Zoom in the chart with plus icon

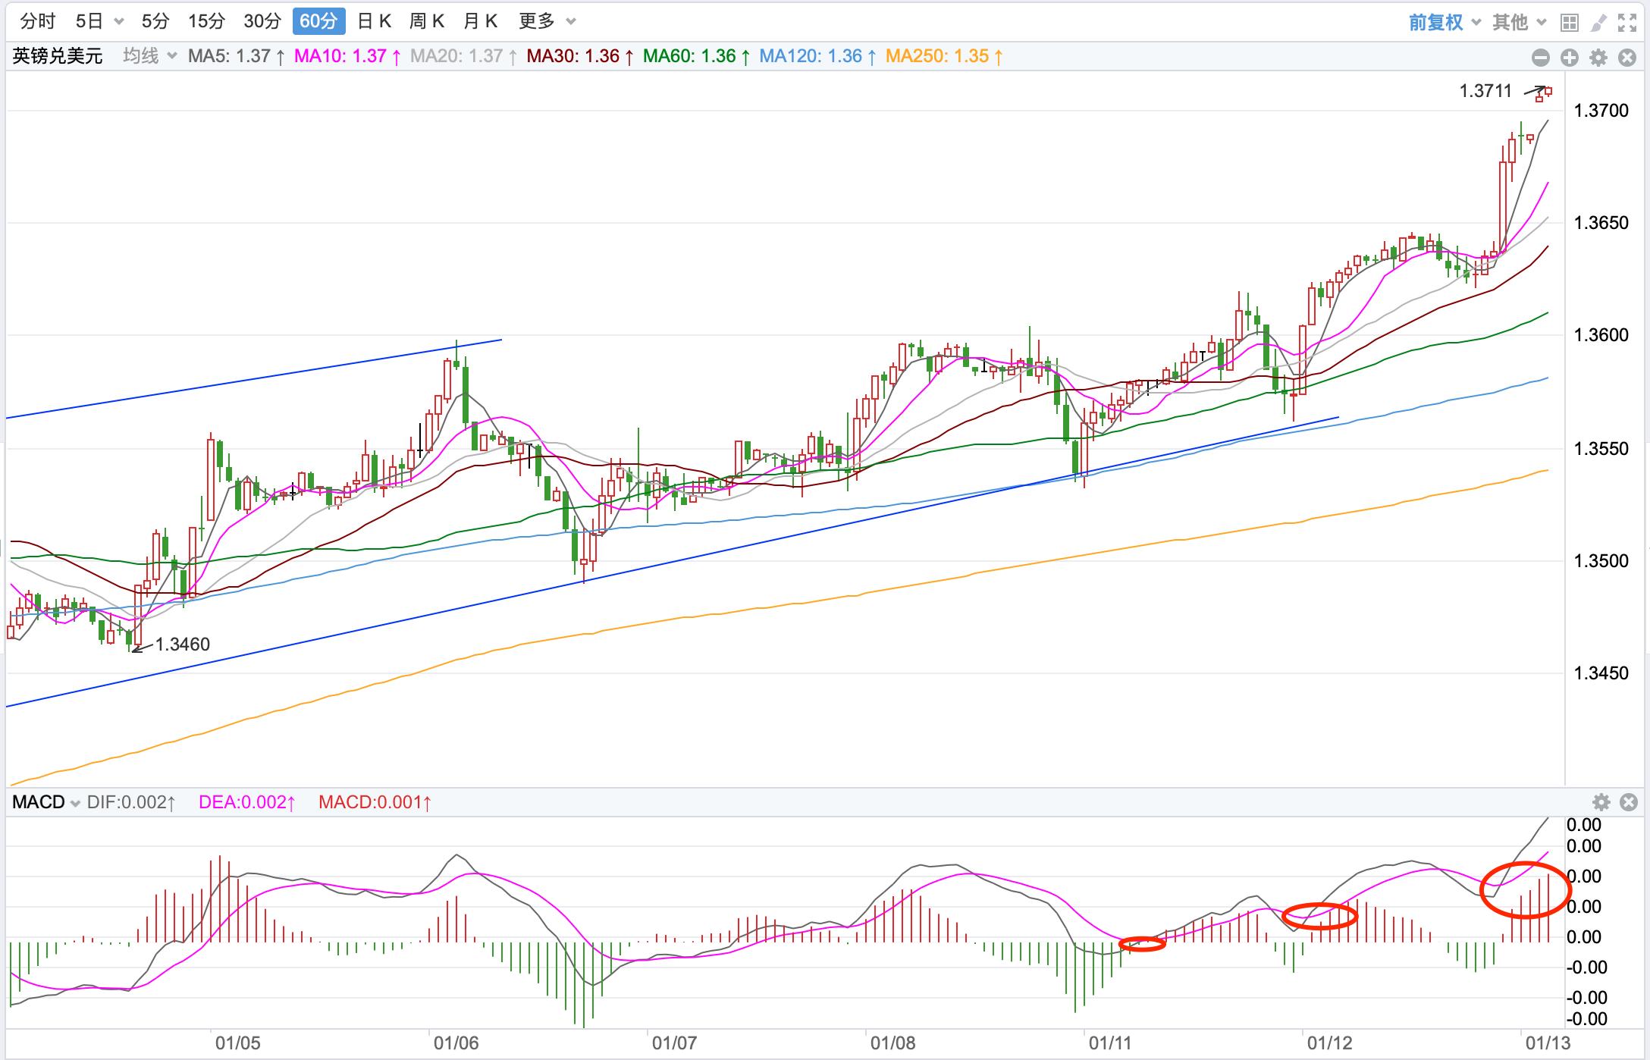pos(1569,58)
